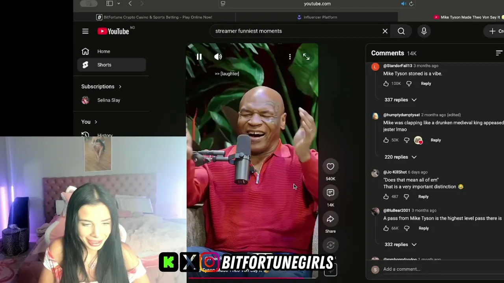Select Shorts in the sidebar
Screen dimensions: 504x283
point(112,65)
